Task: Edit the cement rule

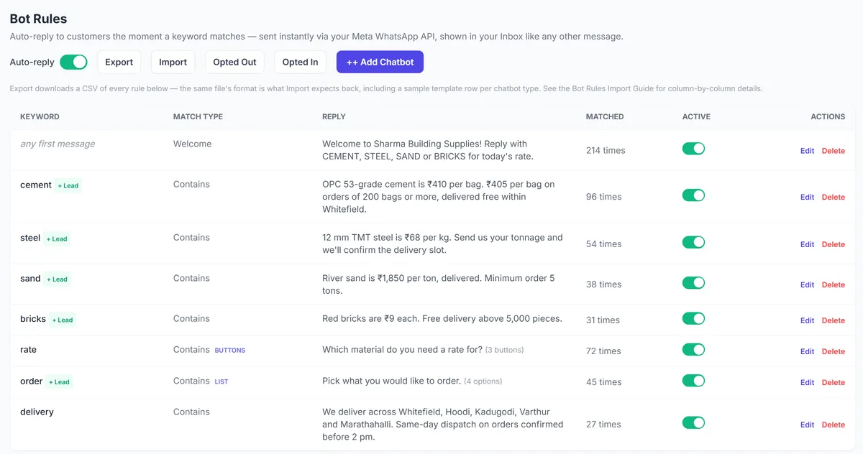Action: tap(808, 197)
